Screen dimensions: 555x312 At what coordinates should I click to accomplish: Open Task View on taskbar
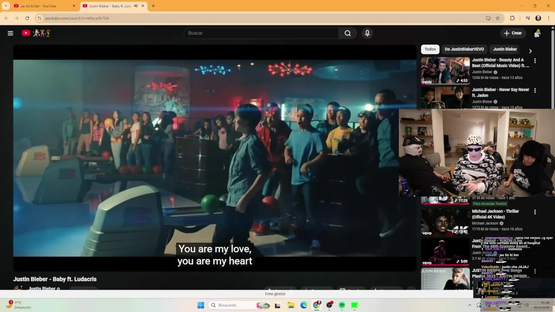click(x=277, y=305)
